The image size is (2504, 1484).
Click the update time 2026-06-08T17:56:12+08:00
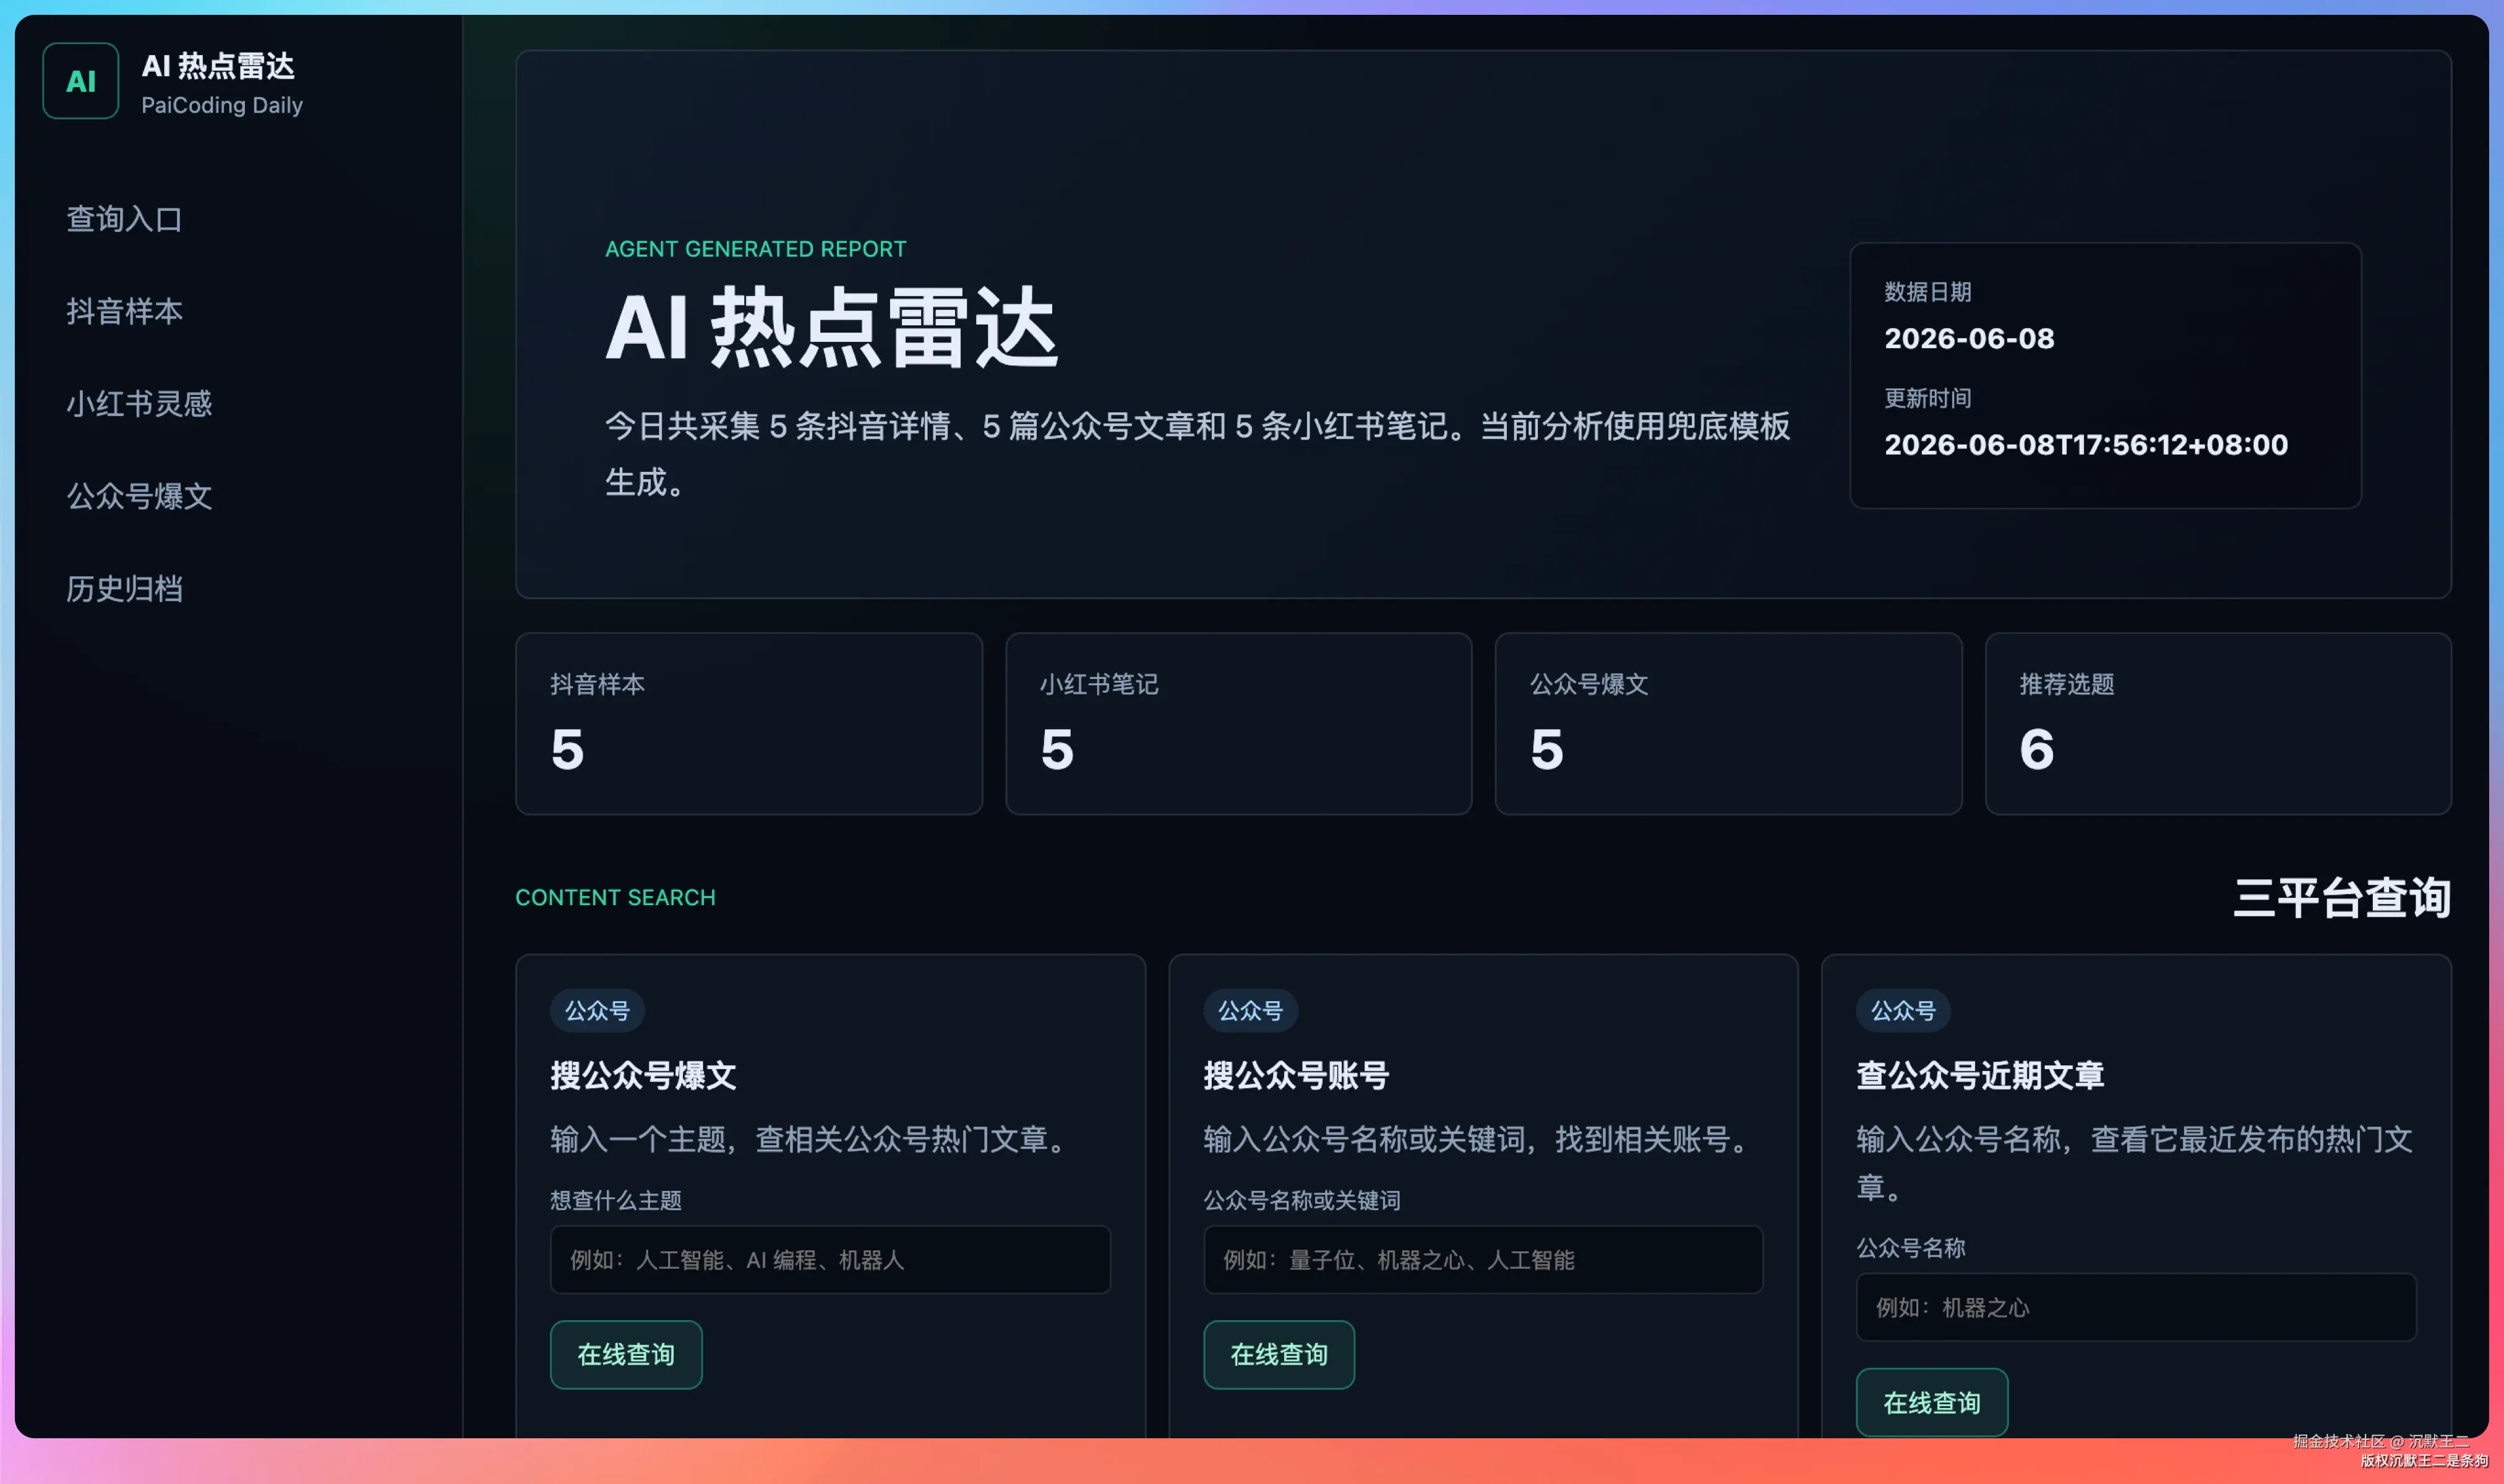click(x=2086, y=445)
